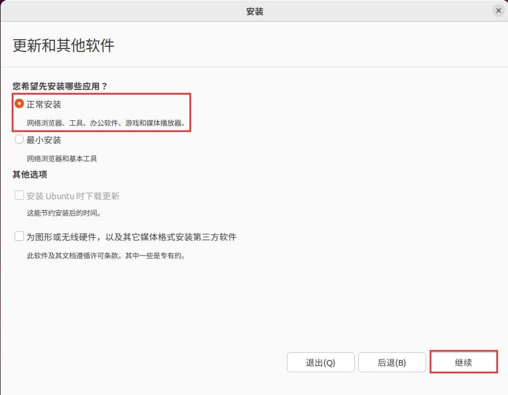Enable the third-party software checkbox
The height and width of the screenshot is (395, 508).
coord(18,237)
